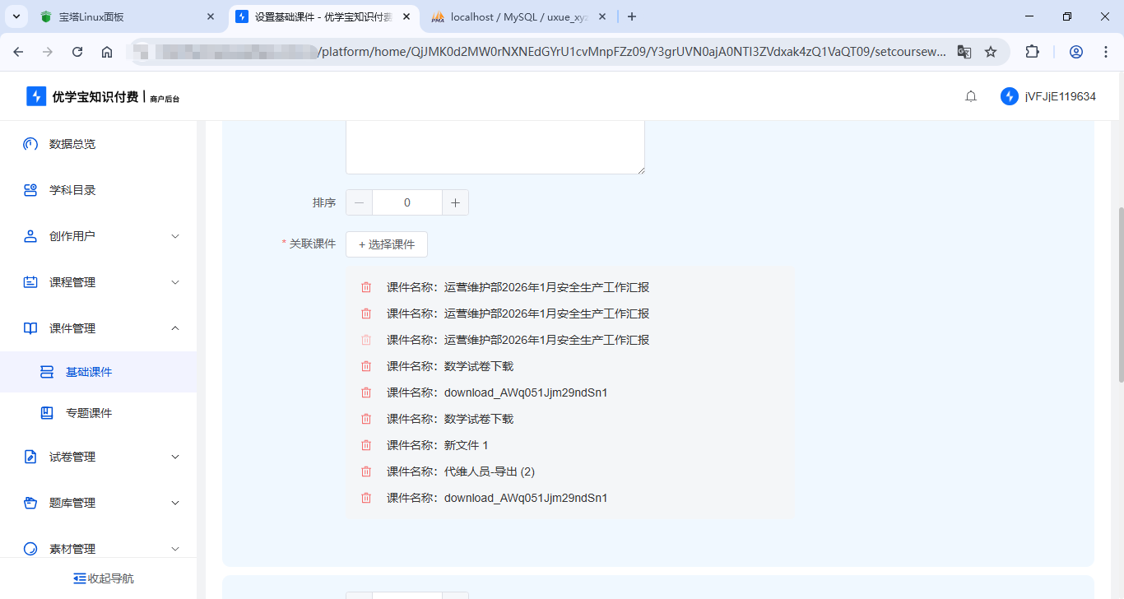Open Google Translate icon in address bar

(964, 51)
